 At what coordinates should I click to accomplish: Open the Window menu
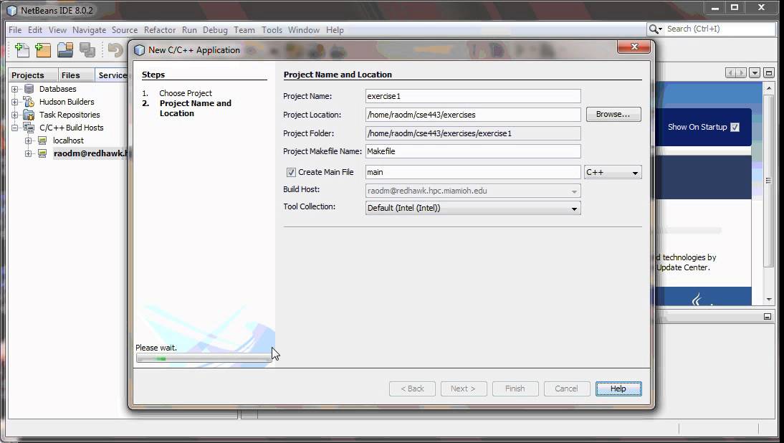click(304, 30)
